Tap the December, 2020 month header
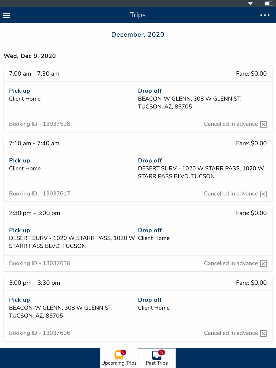 pyautogui.click(x=138, y=34)
